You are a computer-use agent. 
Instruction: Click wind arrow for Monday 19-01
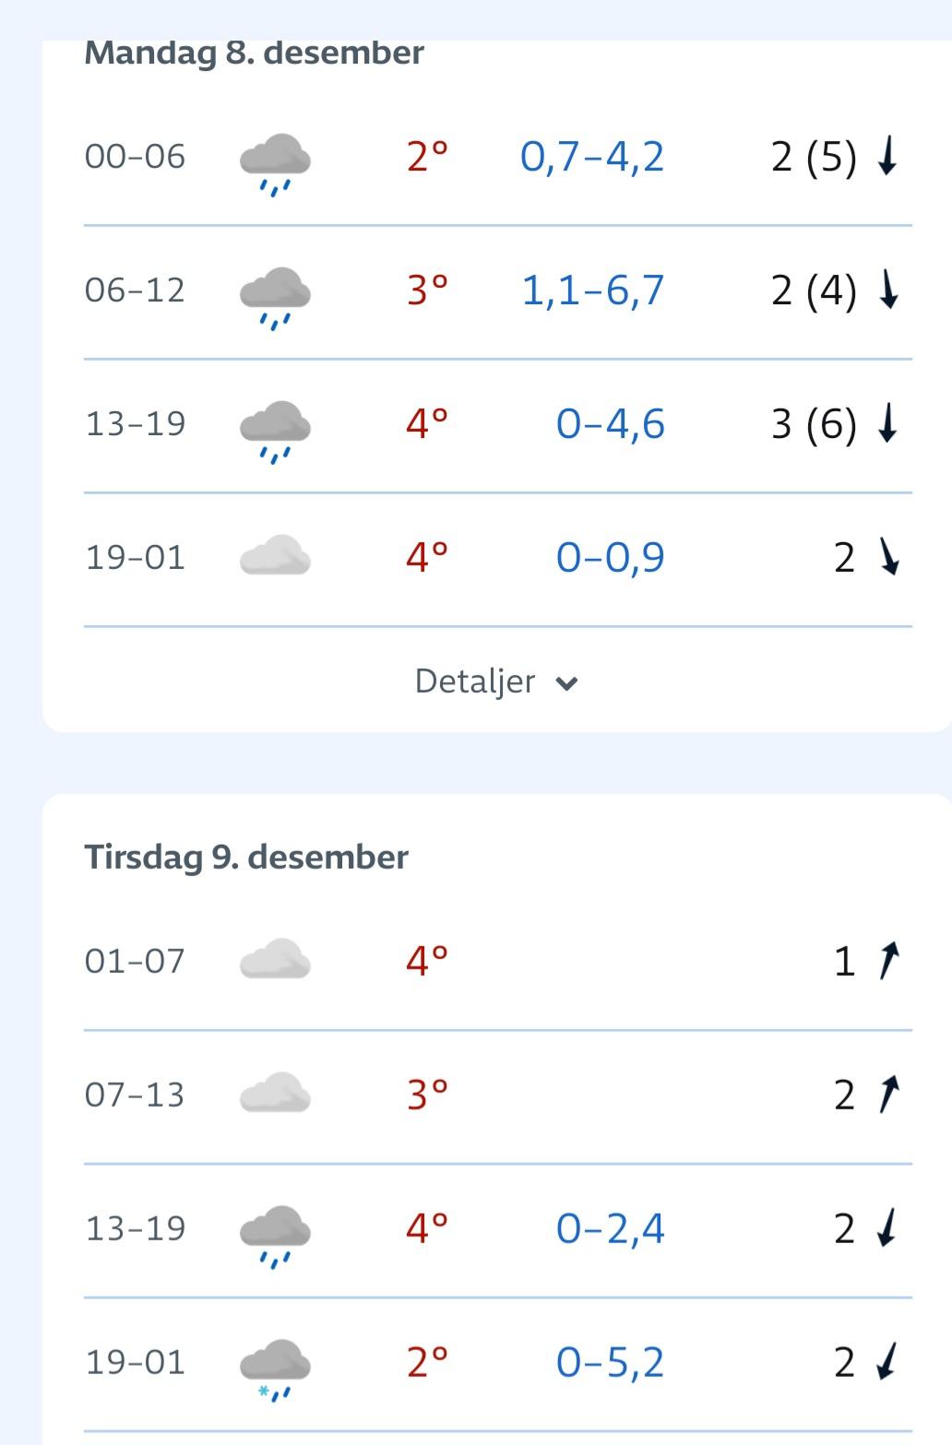888,557
